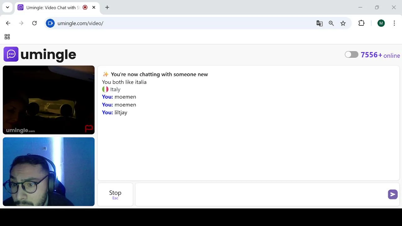Screen dimensions: 402x226
Task: Restore down the Chrome window
Action: (x=377, y=7)
